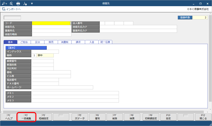Viewport: 212px width, 126px height.
Task: Click F8 検索 button
Action: [132, 117]
